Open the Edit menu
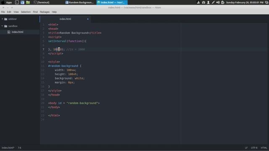Viewport: 269px width, 151px height. point(9,12)
